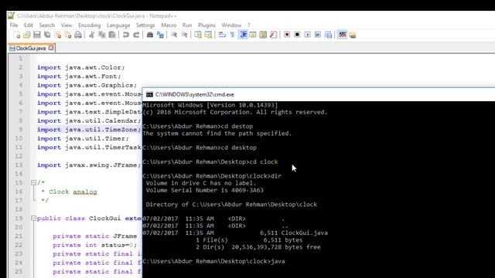Click the Paste toolbar icon
Viewport: 495px width, 278px height.
tap(112, 35)
